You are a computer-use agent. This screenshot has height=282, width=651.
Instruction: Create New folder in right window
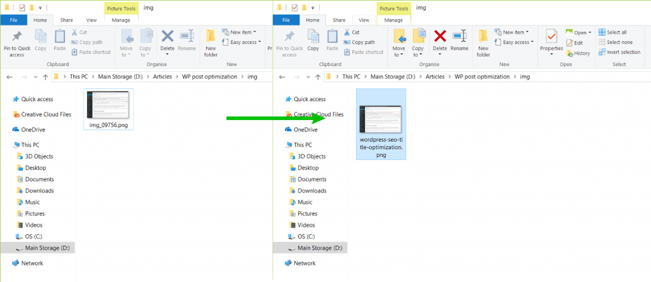pos(483,44)
